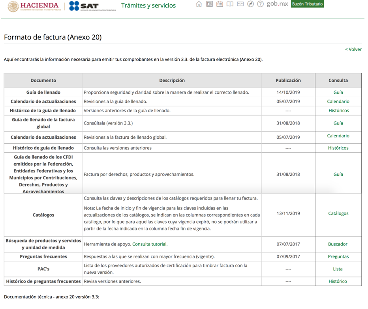The width and height of the screenshot is (368, 309).
Task: Open Históricos for Histórico de la guía de llenado
Action: (339, 111)
